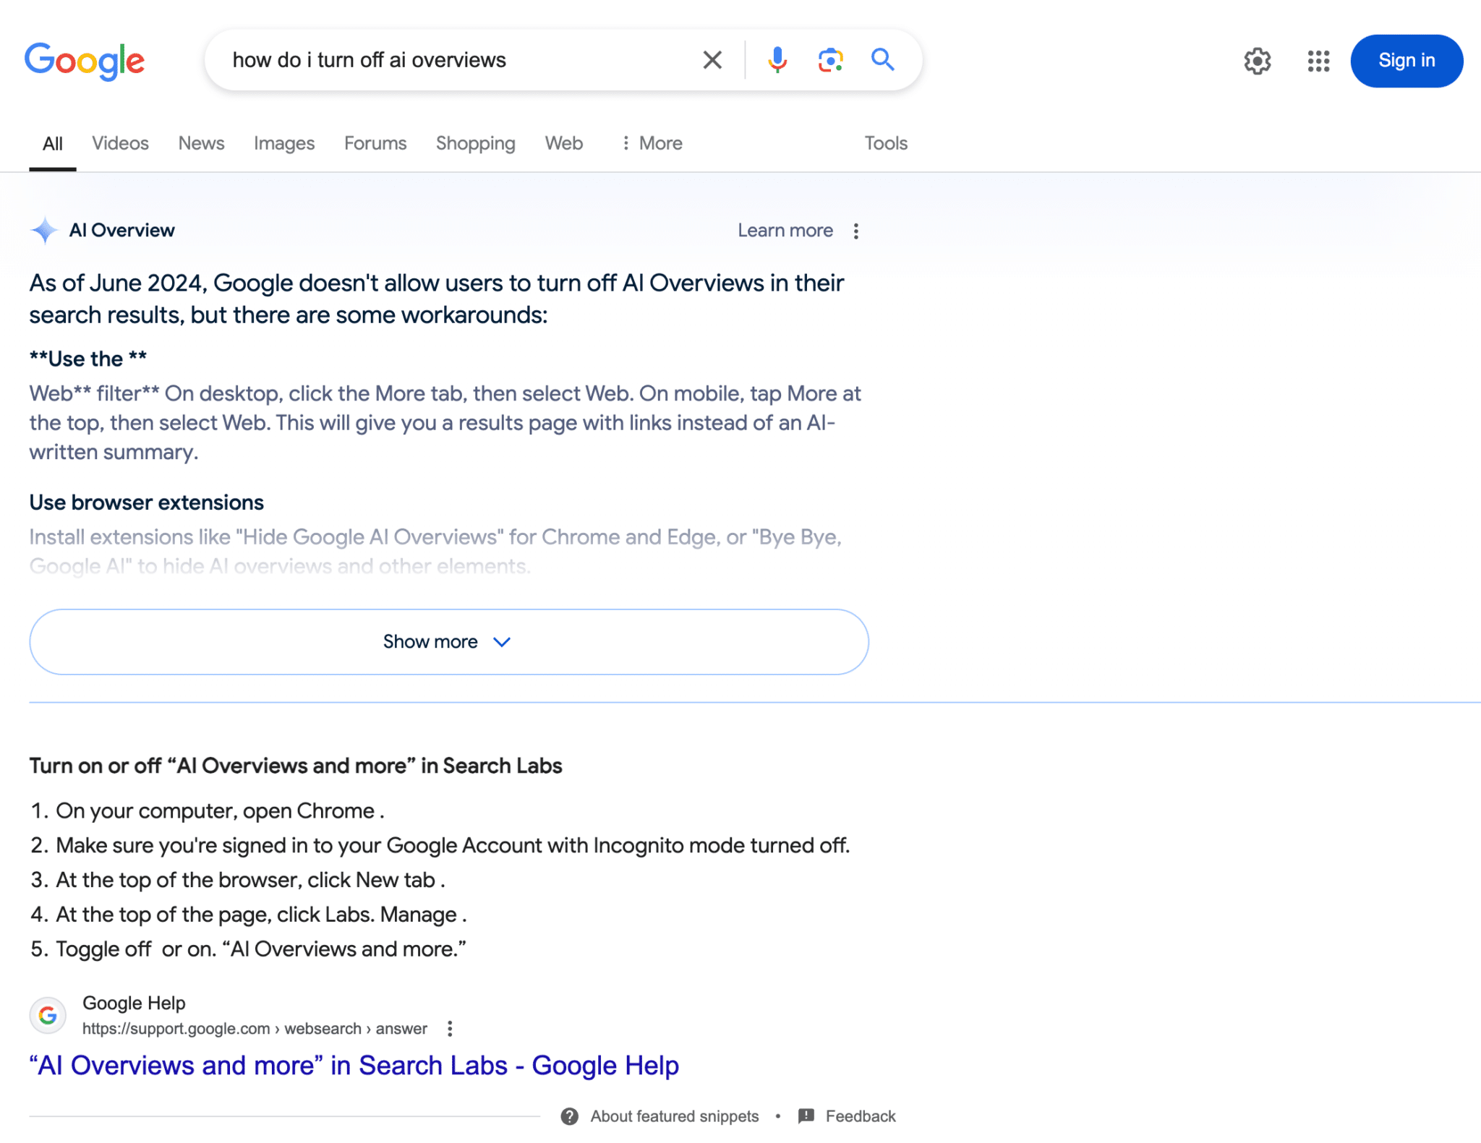The width and height of the screenshot is (1481, 1143).
Task: Expand AI Overview with Show more
Action: (448, 641)
